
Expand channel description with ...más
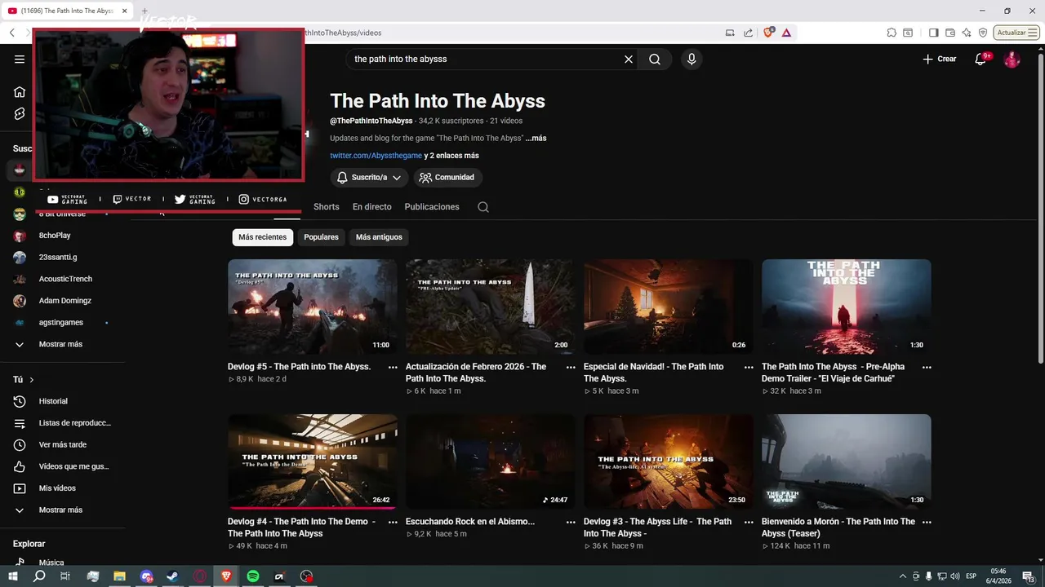coord(536,138)
